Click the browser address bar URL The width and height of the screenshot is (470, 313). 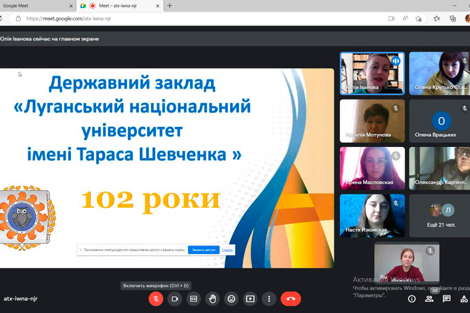click(68, 19)
